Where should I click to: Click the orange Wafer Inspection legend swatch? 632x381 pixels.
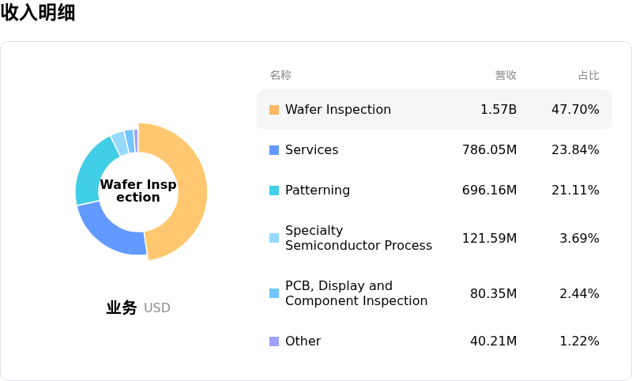[x=274, y=110]
